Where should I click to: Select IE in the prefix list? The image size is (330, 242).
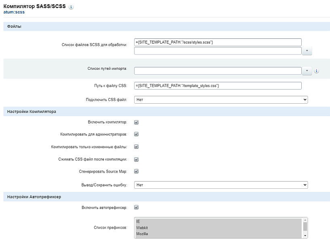(218, 221)
